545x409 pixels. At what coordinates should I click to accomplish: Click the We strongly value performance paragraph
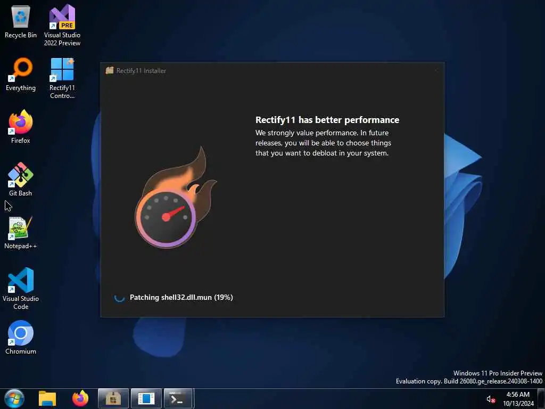coord(323,143)
